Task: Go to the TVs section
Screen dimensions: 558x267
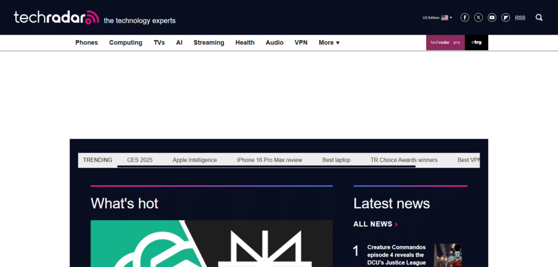Action: pyautogui.click(x=159, y=43)
